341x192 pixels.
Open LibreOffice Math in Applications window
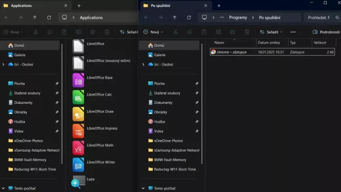[93, 148]
